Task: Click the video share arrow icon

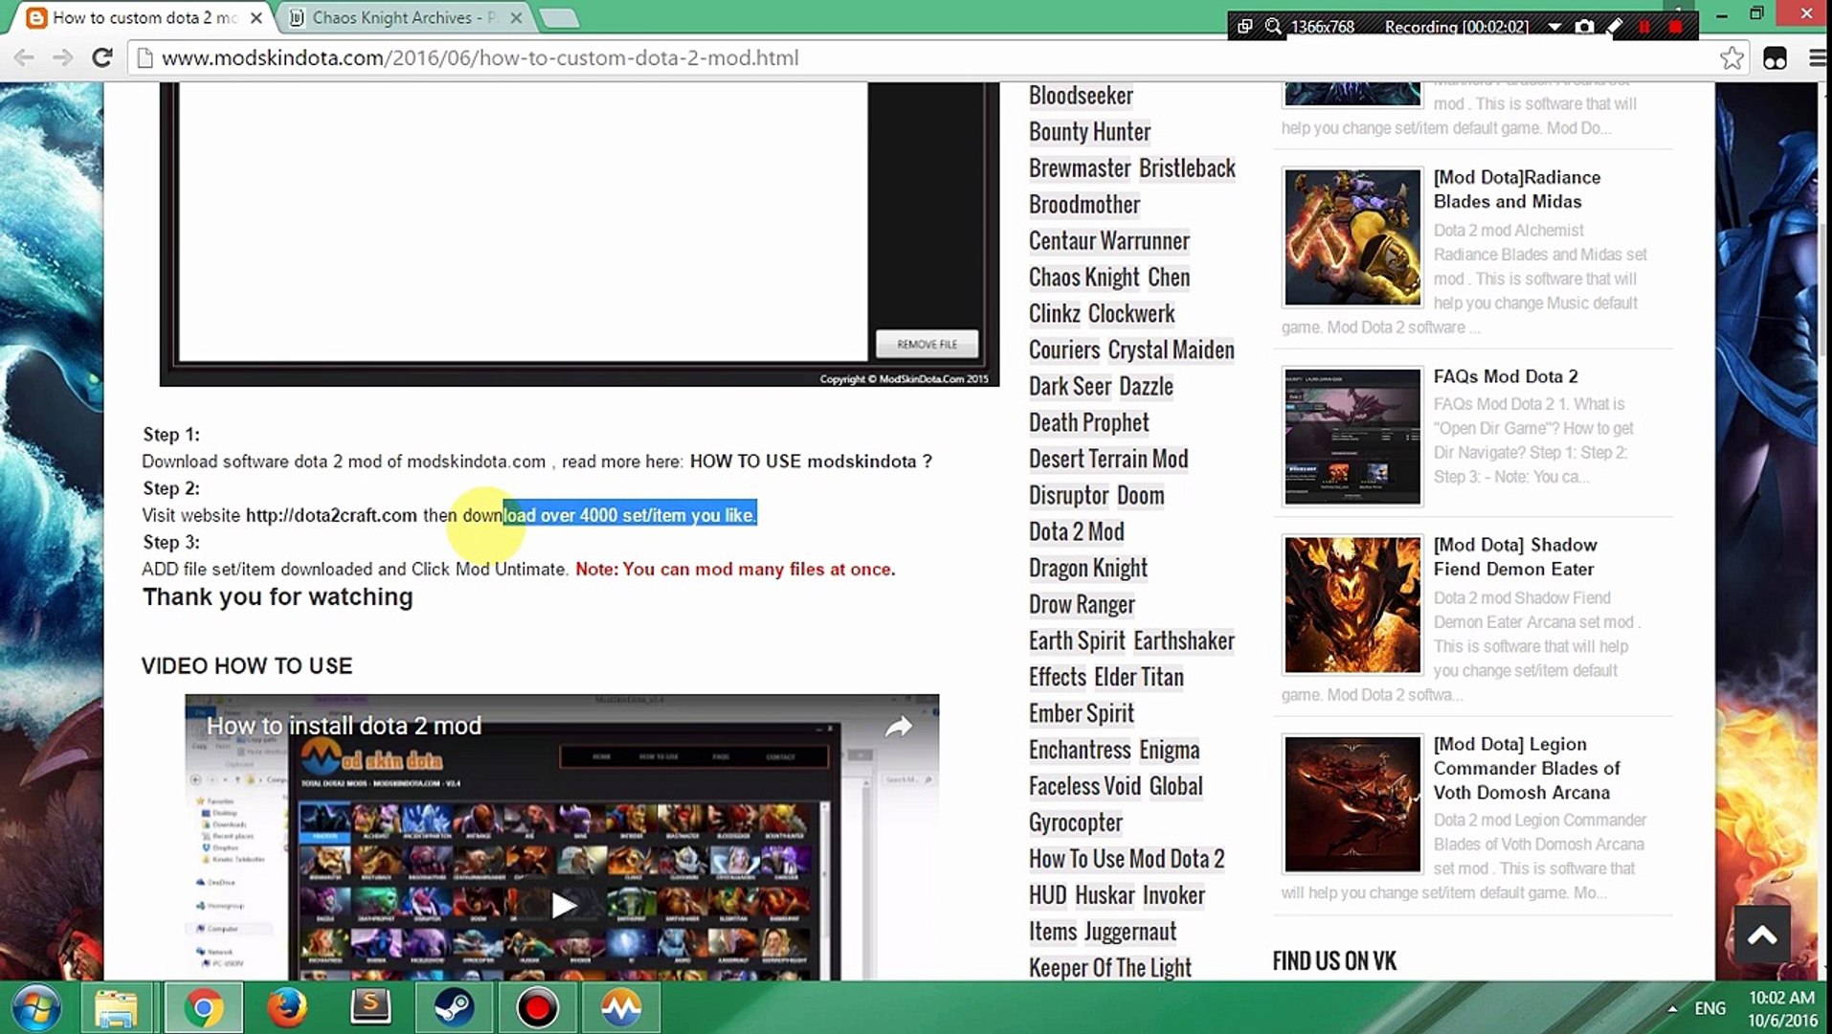Action: (x=898, y=728)
